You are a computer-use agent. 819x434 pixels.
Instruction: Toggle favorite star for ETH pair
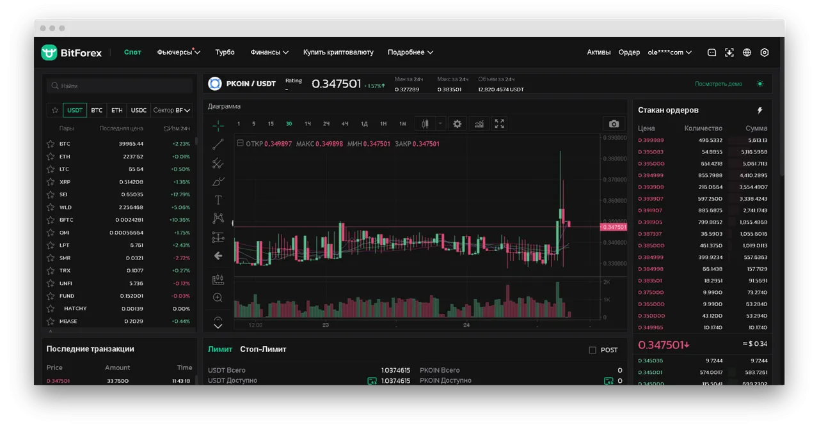(x=51, y=157)
